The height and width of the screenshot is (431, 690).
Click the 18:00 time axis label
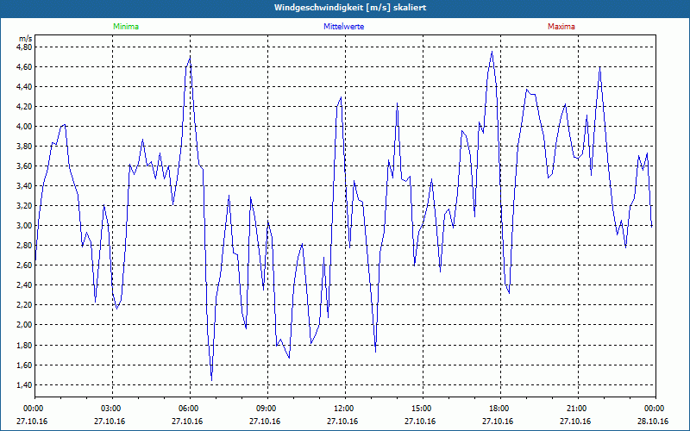click(500, 409)
